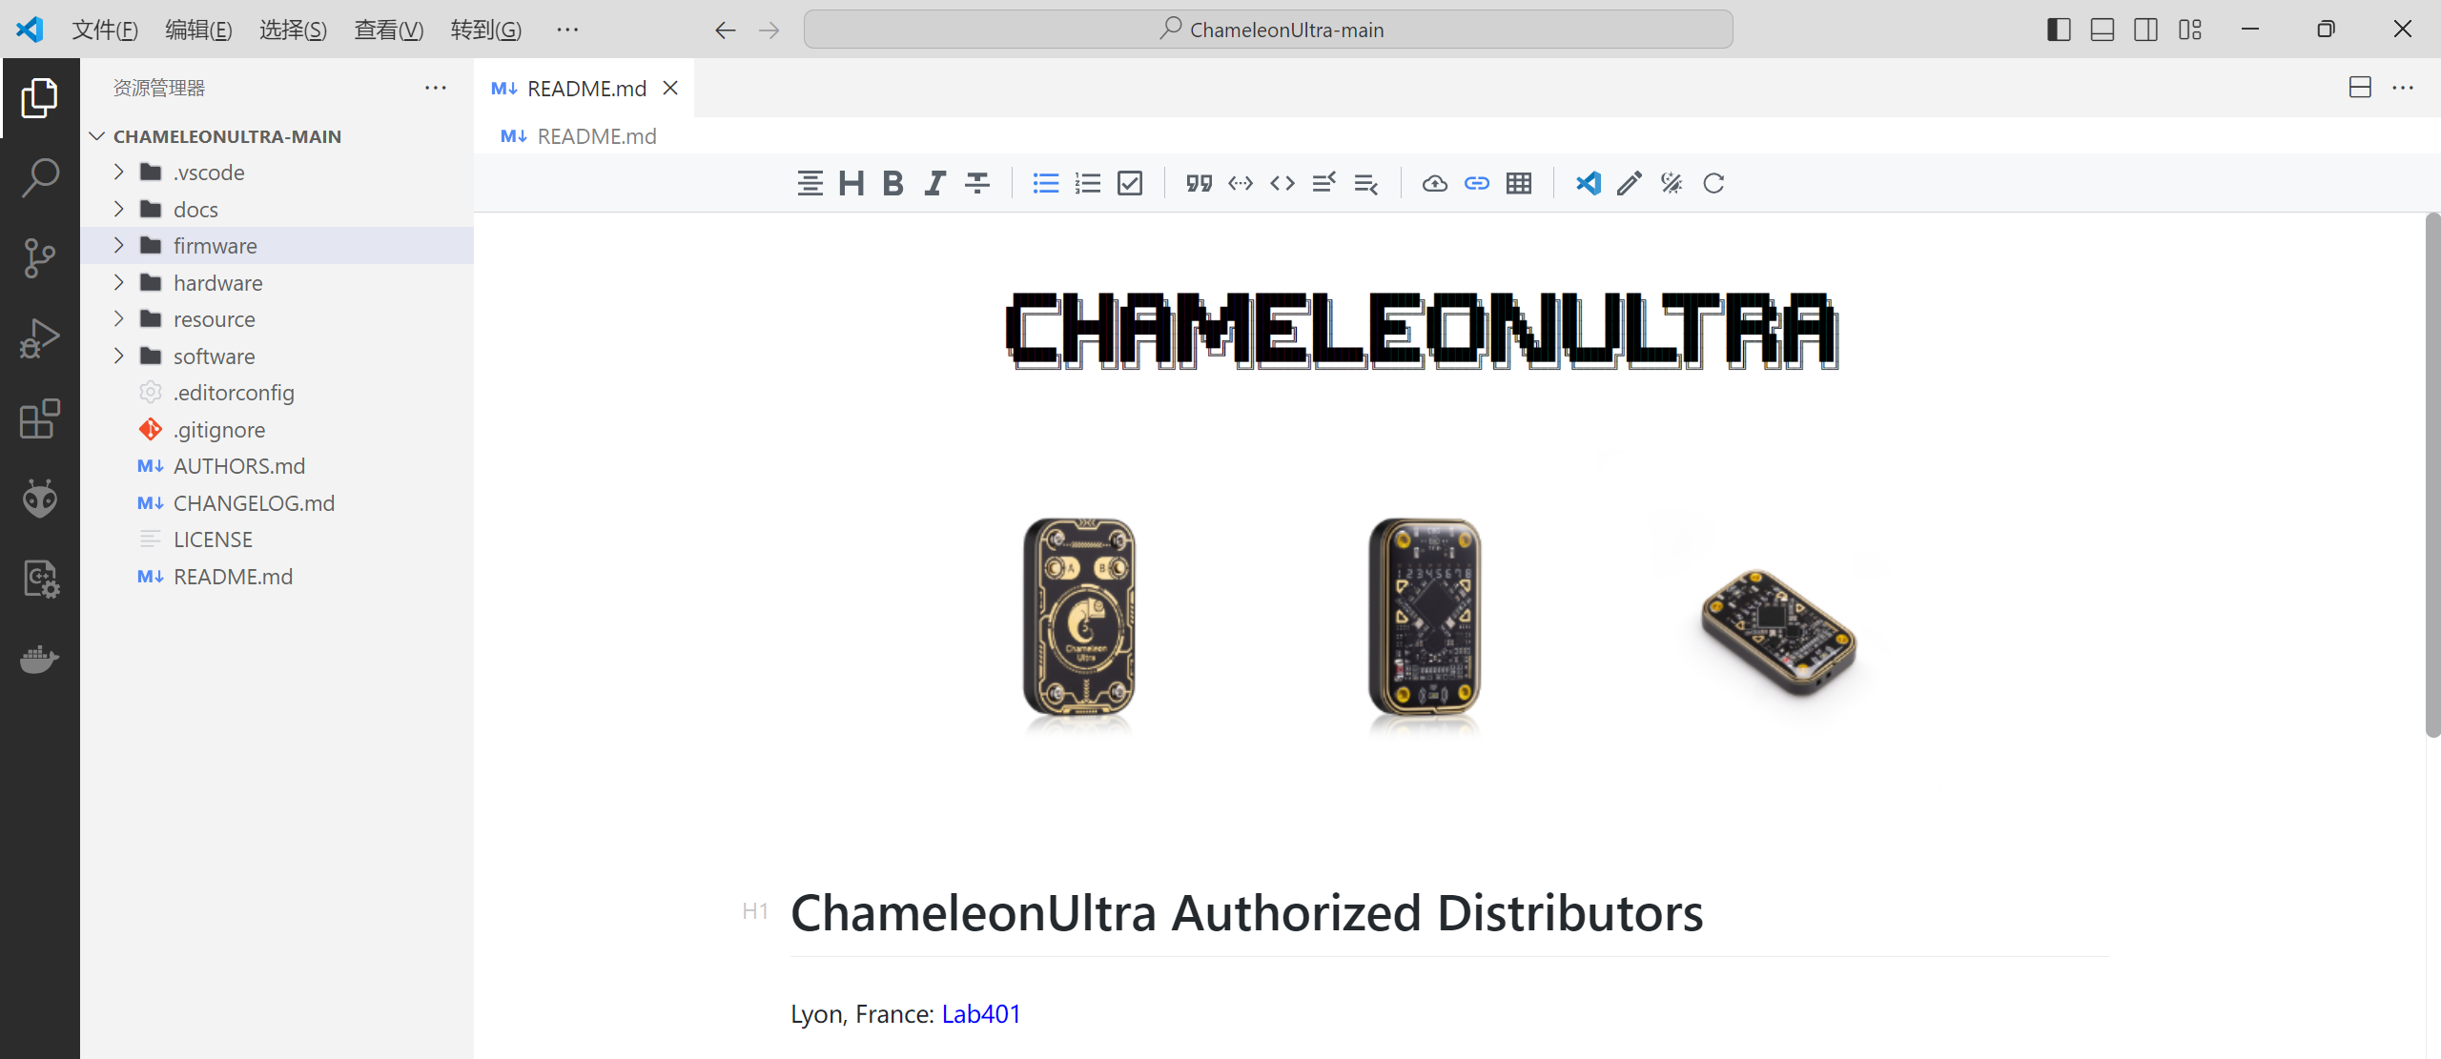Open the Docker panel in the activity bar
The width and height of the screenshot is (2441, 1059).
pyautogui.click(x=40, y=659)
